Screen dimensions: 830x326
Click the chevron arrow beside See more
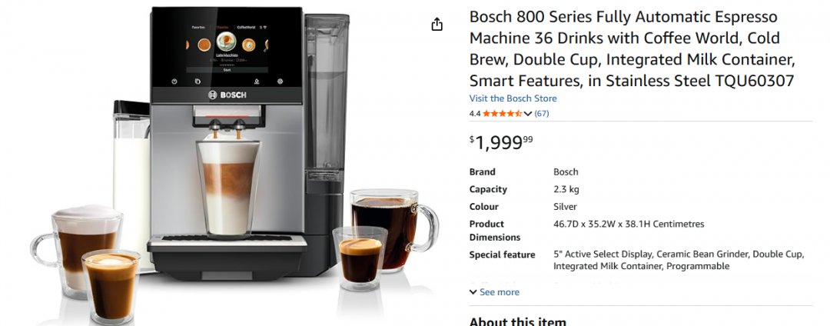pos(473,292)
